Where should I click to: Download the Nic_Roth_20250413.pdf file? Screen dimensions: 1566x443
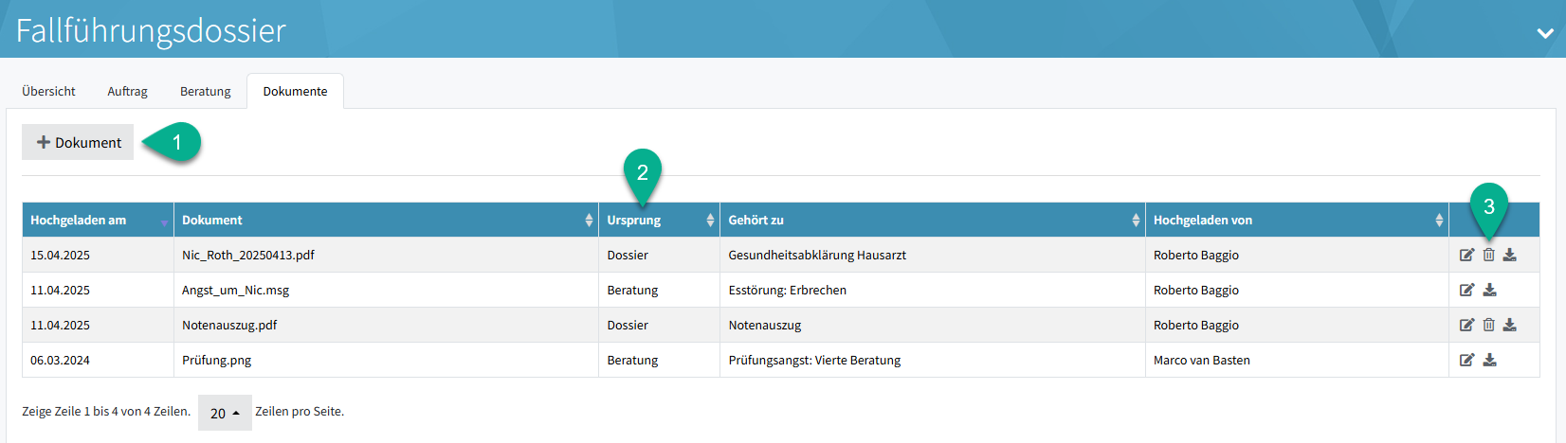[1509, 255]
